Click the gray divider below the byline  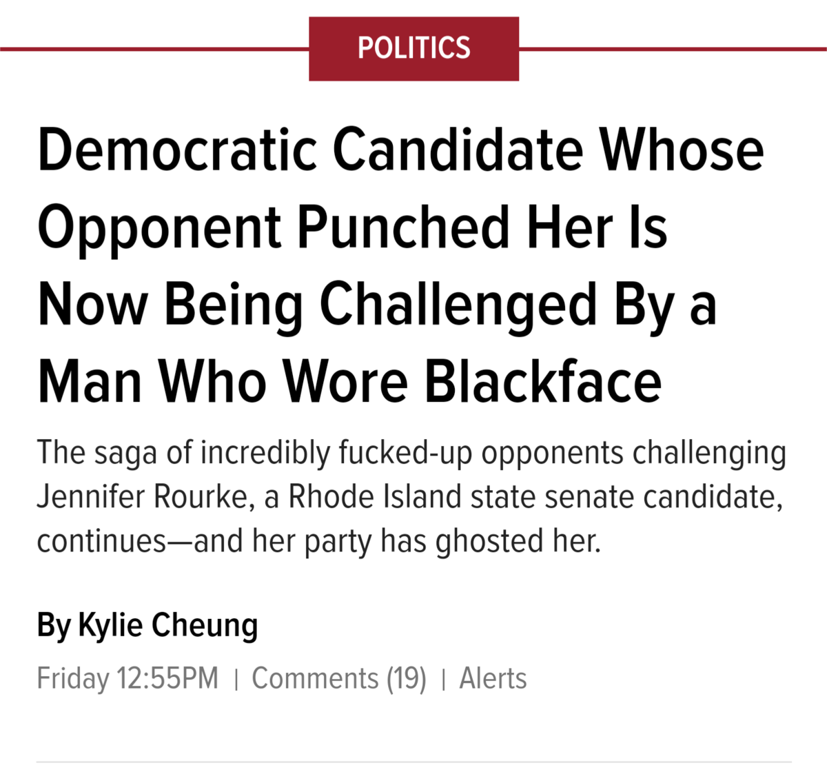tap(413, 762)
